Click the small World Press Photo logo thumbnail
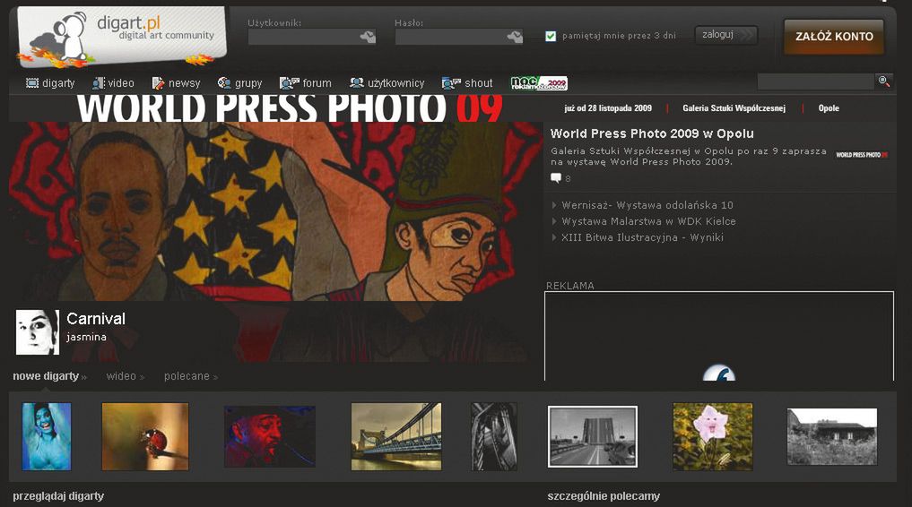912x507 pixels. click(x=862, y=154)
